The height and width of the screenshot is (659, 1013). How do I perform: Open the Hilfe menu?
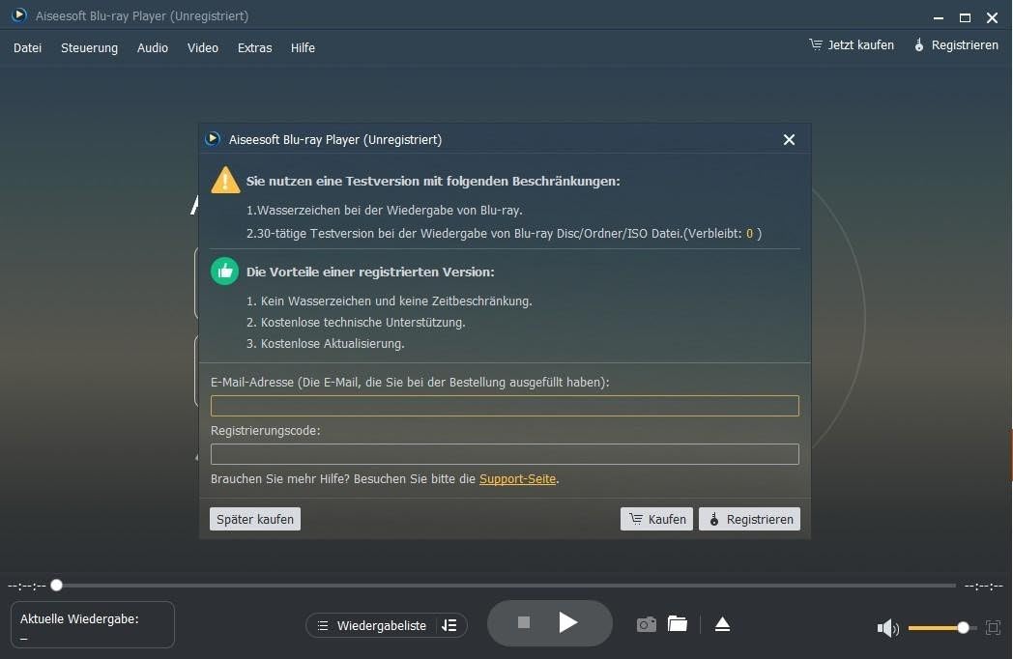(303, 47)
